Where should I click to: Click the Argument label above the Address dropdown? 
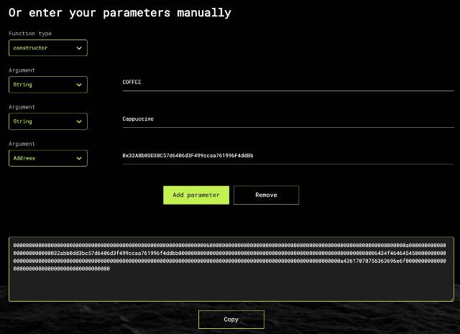22,144
